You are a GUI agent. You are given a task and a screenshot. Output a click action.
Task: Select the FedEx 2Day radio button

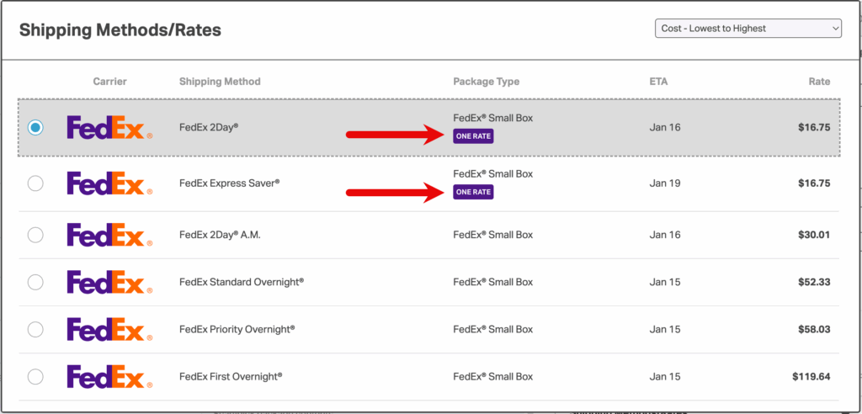click(35, 128)
